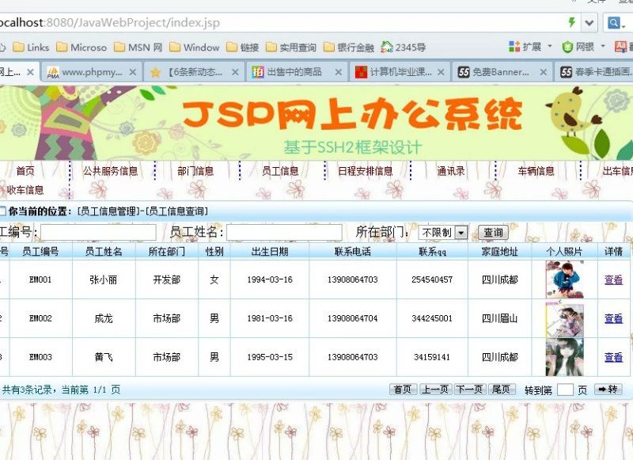633x460 pixels.
Task: Click the 网银 shield icon
Action: click(x=567, y=47)
